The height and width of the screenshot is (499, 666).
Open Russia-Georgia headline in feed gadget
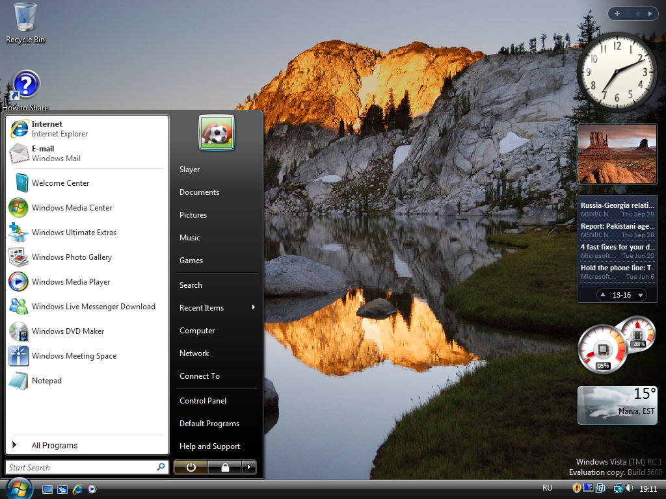617,209
